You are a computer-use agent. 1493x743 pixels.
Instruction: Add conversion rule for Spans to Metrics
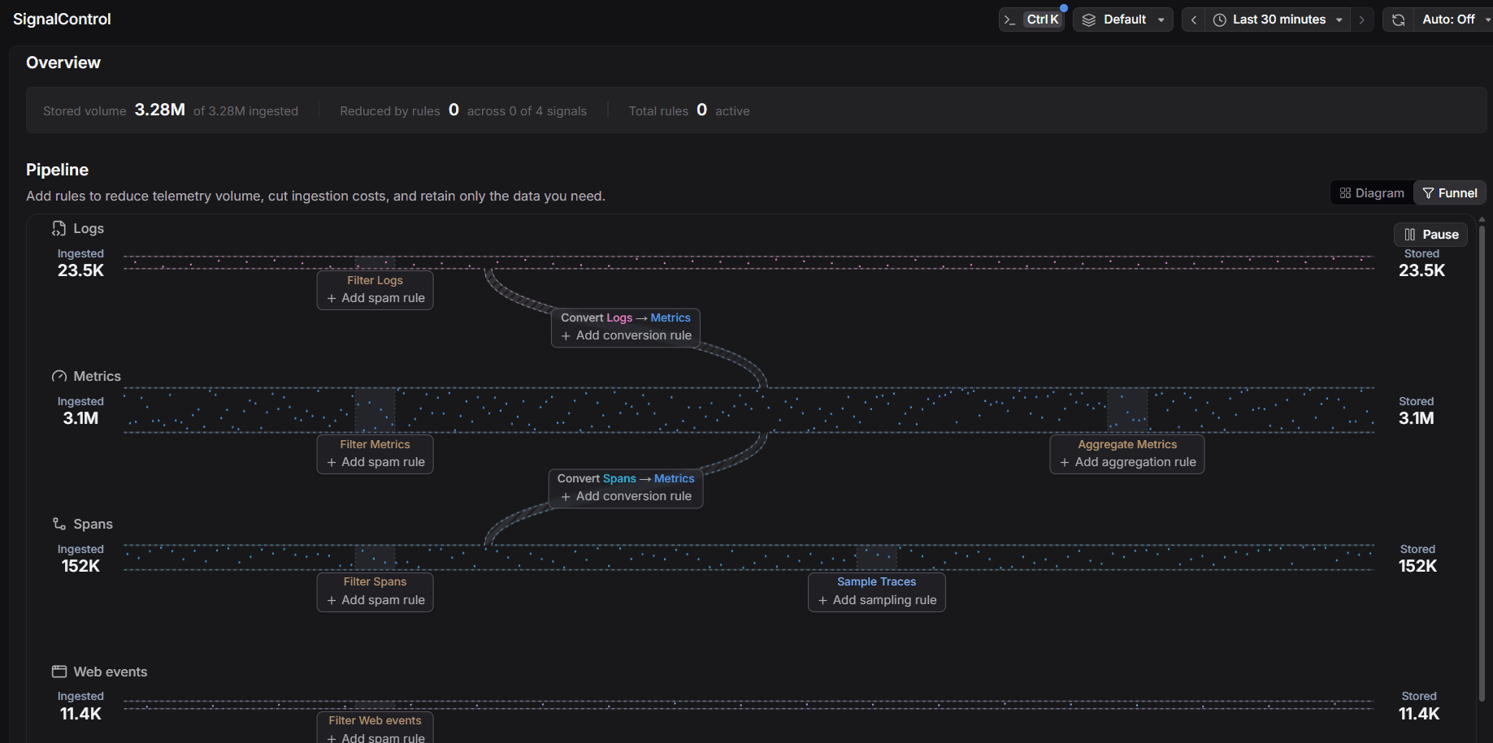point(626,496)
